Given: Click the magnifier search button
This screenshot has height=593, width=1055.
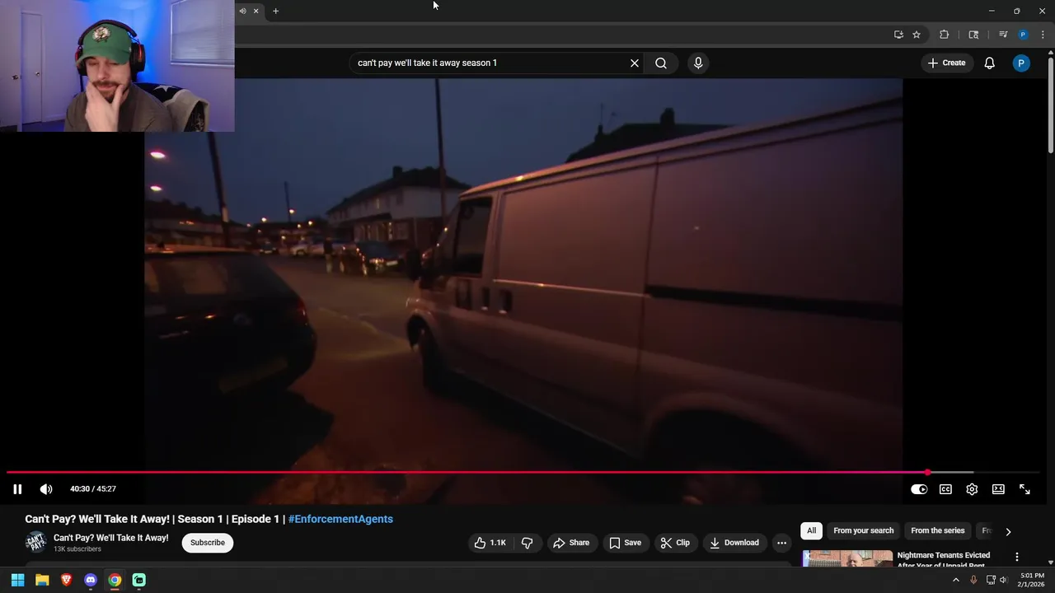Looking at the screenshot, I should point(661,63).
